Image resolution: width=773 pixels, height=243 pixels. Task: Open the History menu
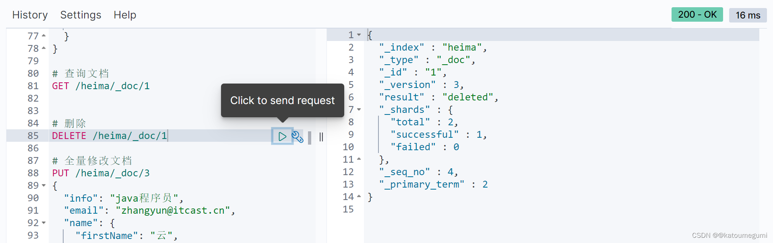[x=30, y=15]
